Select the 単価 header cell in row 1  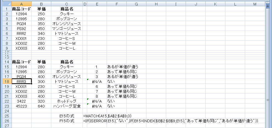(42, 9)
